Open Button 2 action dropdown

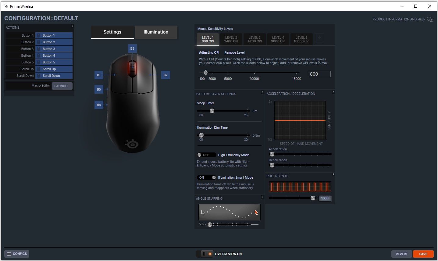pyautogui.click(x=54, y=42)
